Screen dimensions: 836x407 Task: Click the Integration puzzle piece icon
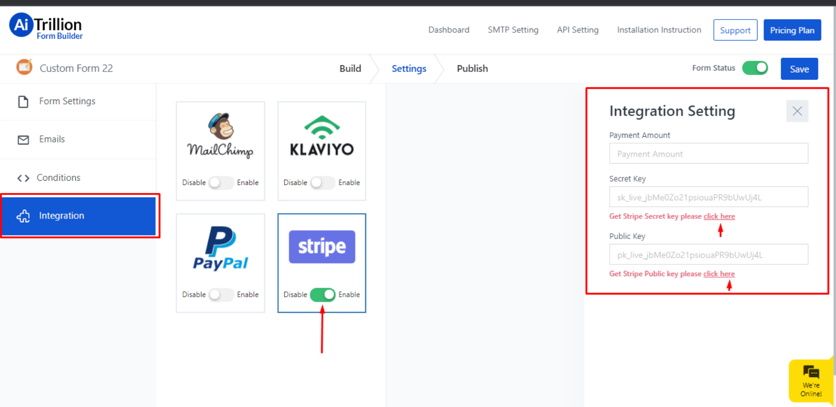[23, 216]
